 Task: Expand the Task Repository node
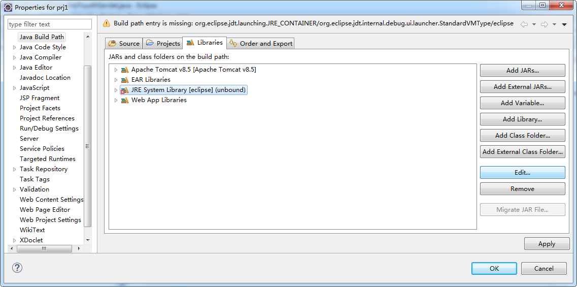point(14,169)
